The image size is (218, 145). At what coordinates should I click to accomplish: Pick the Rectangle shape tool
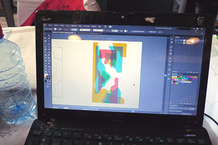pos(49,44)
